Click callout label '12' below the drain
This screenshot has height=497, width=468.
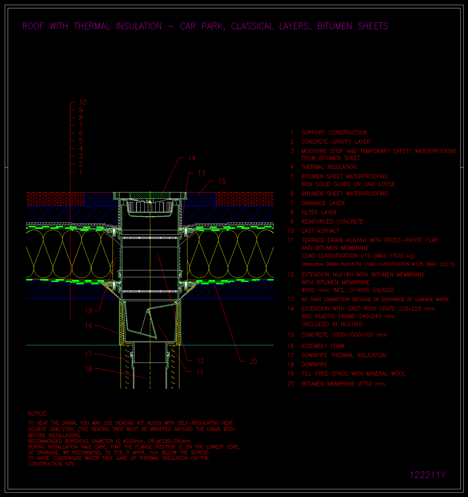coord(200,361)
